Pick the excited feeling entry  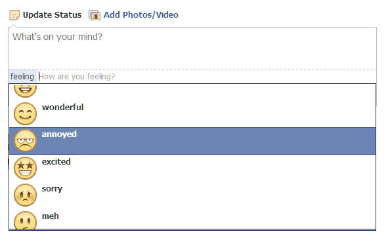tap(192, 168)
